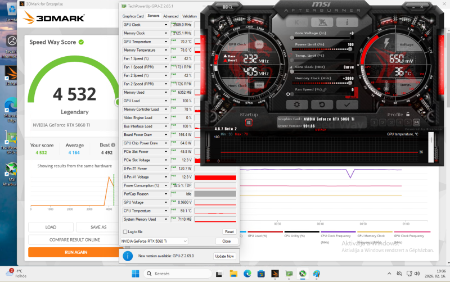This screenshot has height=282, width=450.
Task: Click Update Now in GPU-Z
Action: 224,256
